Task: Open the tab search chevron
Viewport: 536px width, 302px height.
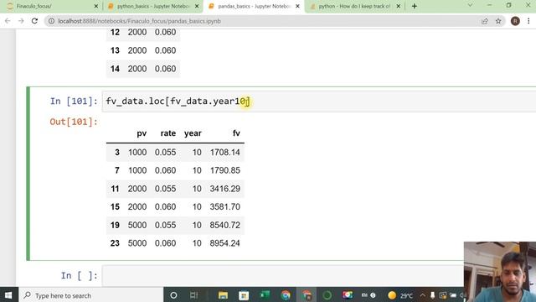Action: coord(471,5)
